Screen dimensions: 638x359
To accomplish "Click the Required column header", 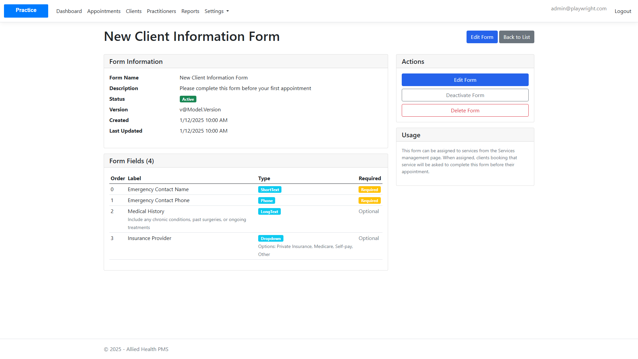I will pyautogui.click(x=370, y=178).
